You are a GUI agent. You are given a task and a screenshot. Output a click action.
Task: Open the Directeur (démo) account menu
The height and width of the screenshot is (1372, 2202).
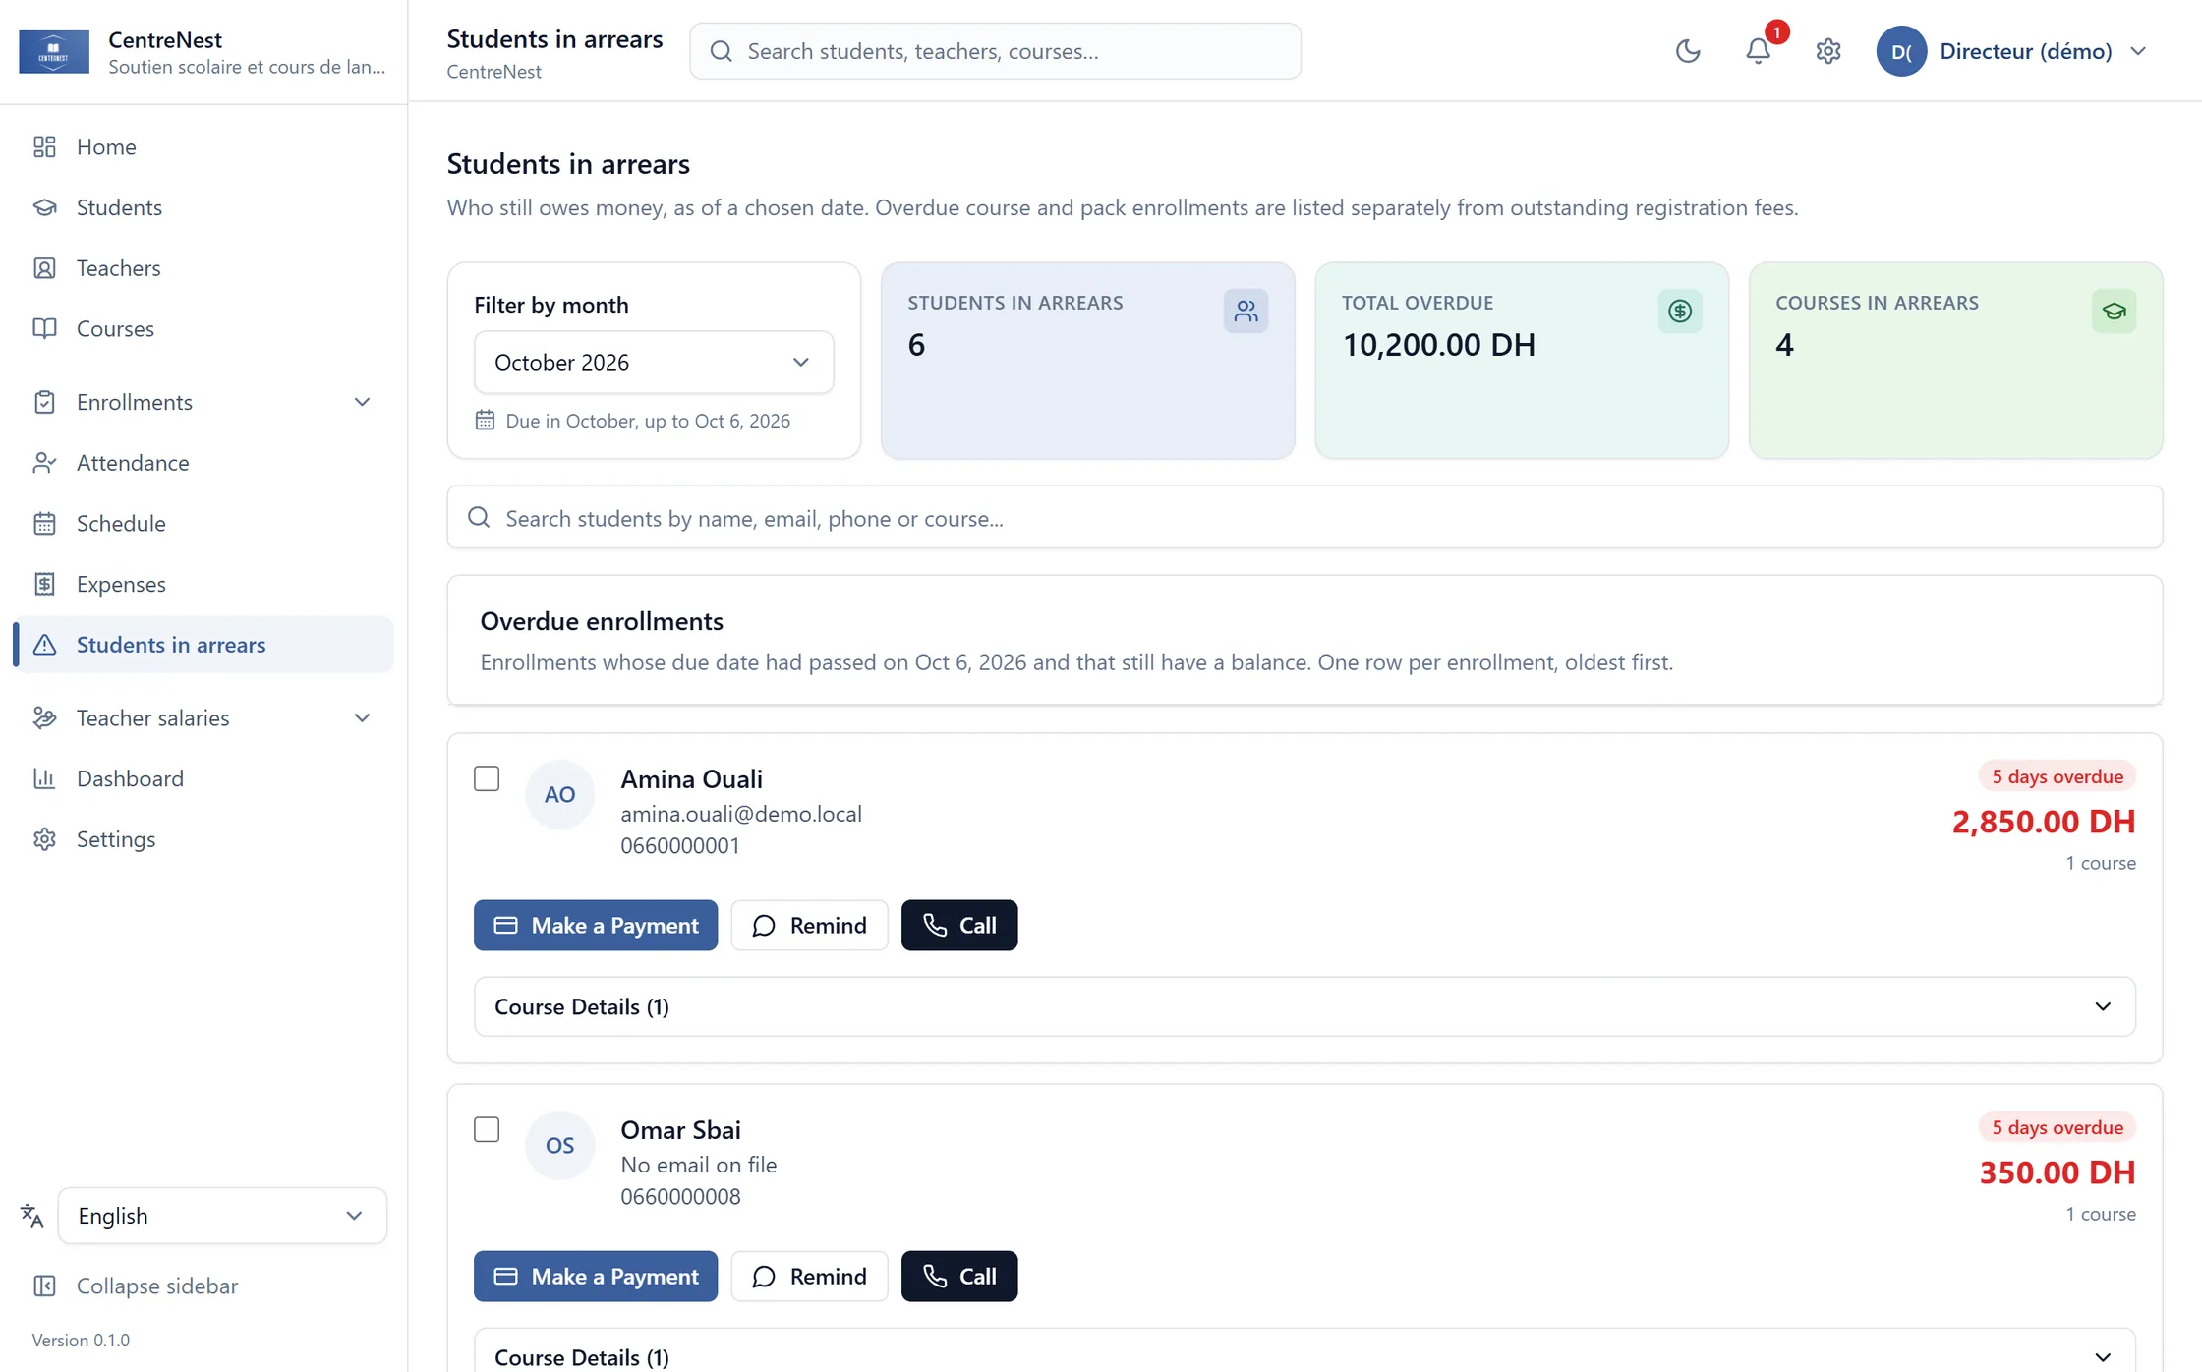point(2012,51)
